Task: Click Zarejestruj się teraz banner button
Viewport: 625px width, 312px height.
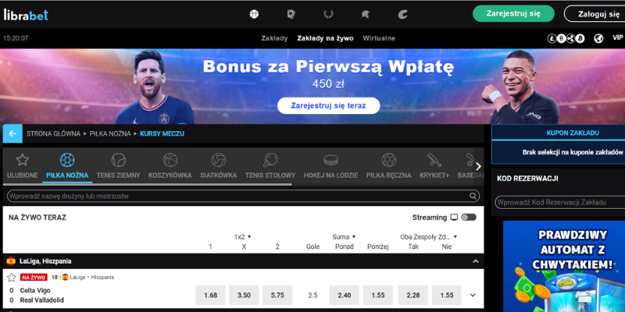Action: pos(328,106)
